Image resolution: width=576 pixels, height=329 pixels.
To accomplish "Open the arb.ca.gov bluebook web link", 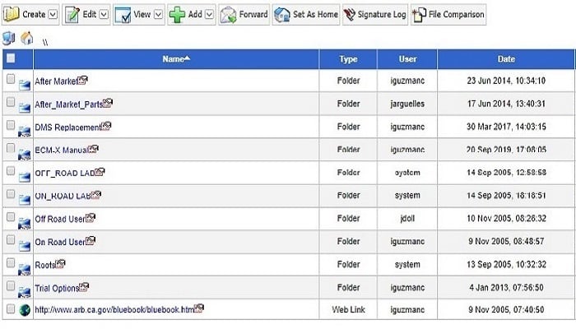I will coord(114,309).
